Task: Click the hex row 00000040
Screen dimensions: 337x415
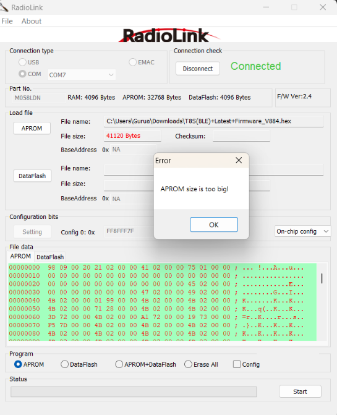Action: pos(156,301)
